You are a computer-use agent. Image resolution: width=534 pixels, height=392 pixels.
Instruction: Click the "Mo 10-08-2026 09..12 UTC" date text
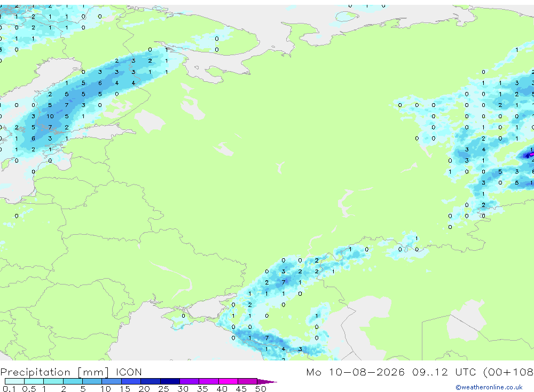pyautogui.click(x=392, y=372)
